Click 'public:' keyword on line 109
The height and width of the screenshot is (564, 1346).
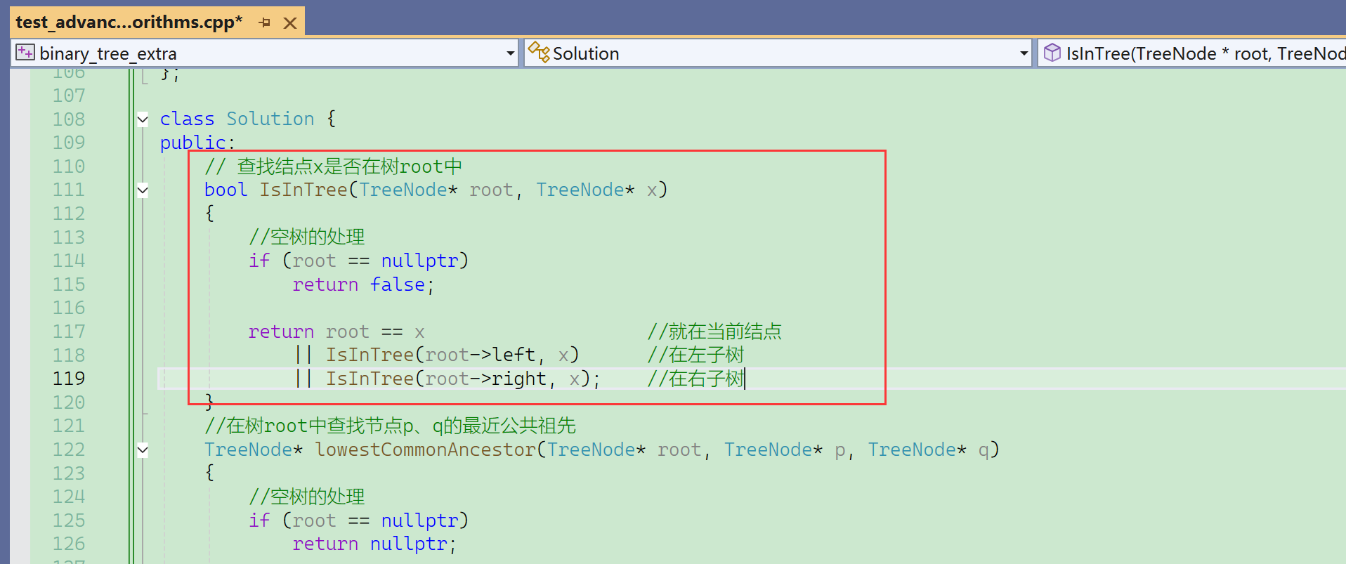197,143
